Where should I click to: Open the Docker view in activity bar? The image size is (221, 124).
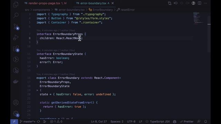[x=16, y=81]
